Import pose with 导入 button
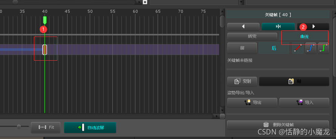 (x=304, y=102)
